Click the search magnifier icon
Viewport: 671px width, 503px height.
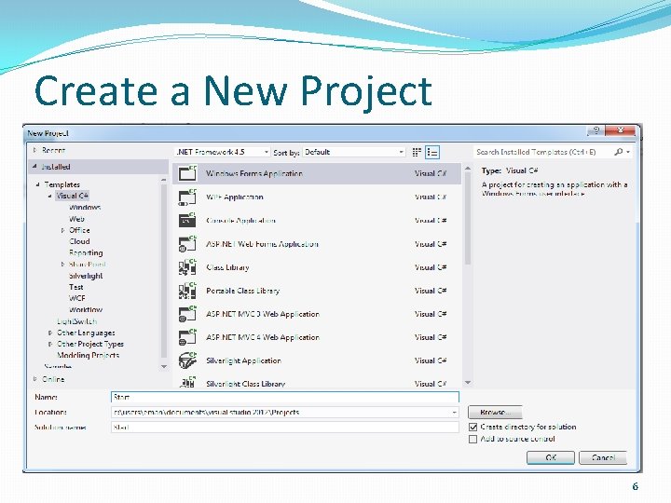point(619,152)
